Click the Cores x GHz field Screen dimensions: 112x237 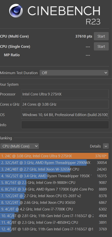click(x=65, y=104)
